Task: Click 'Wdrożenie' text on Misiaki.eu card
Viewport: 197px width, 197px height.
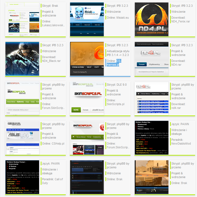Action: [x=114, y=12]
